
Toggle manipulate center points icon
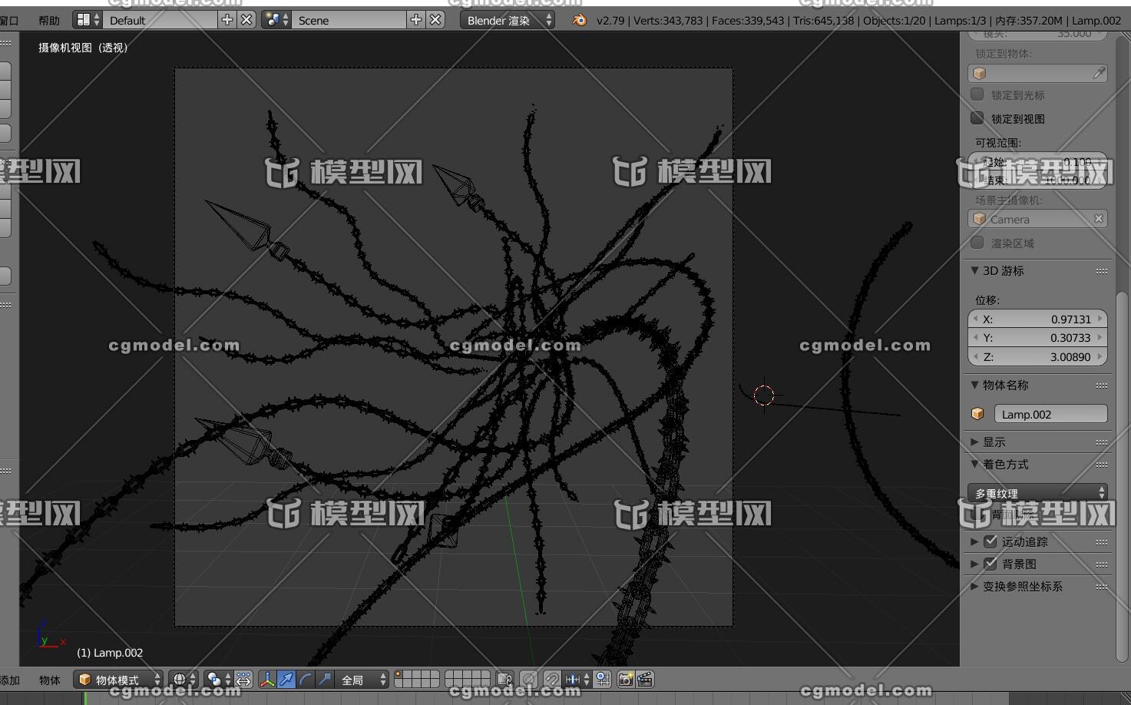243,680
